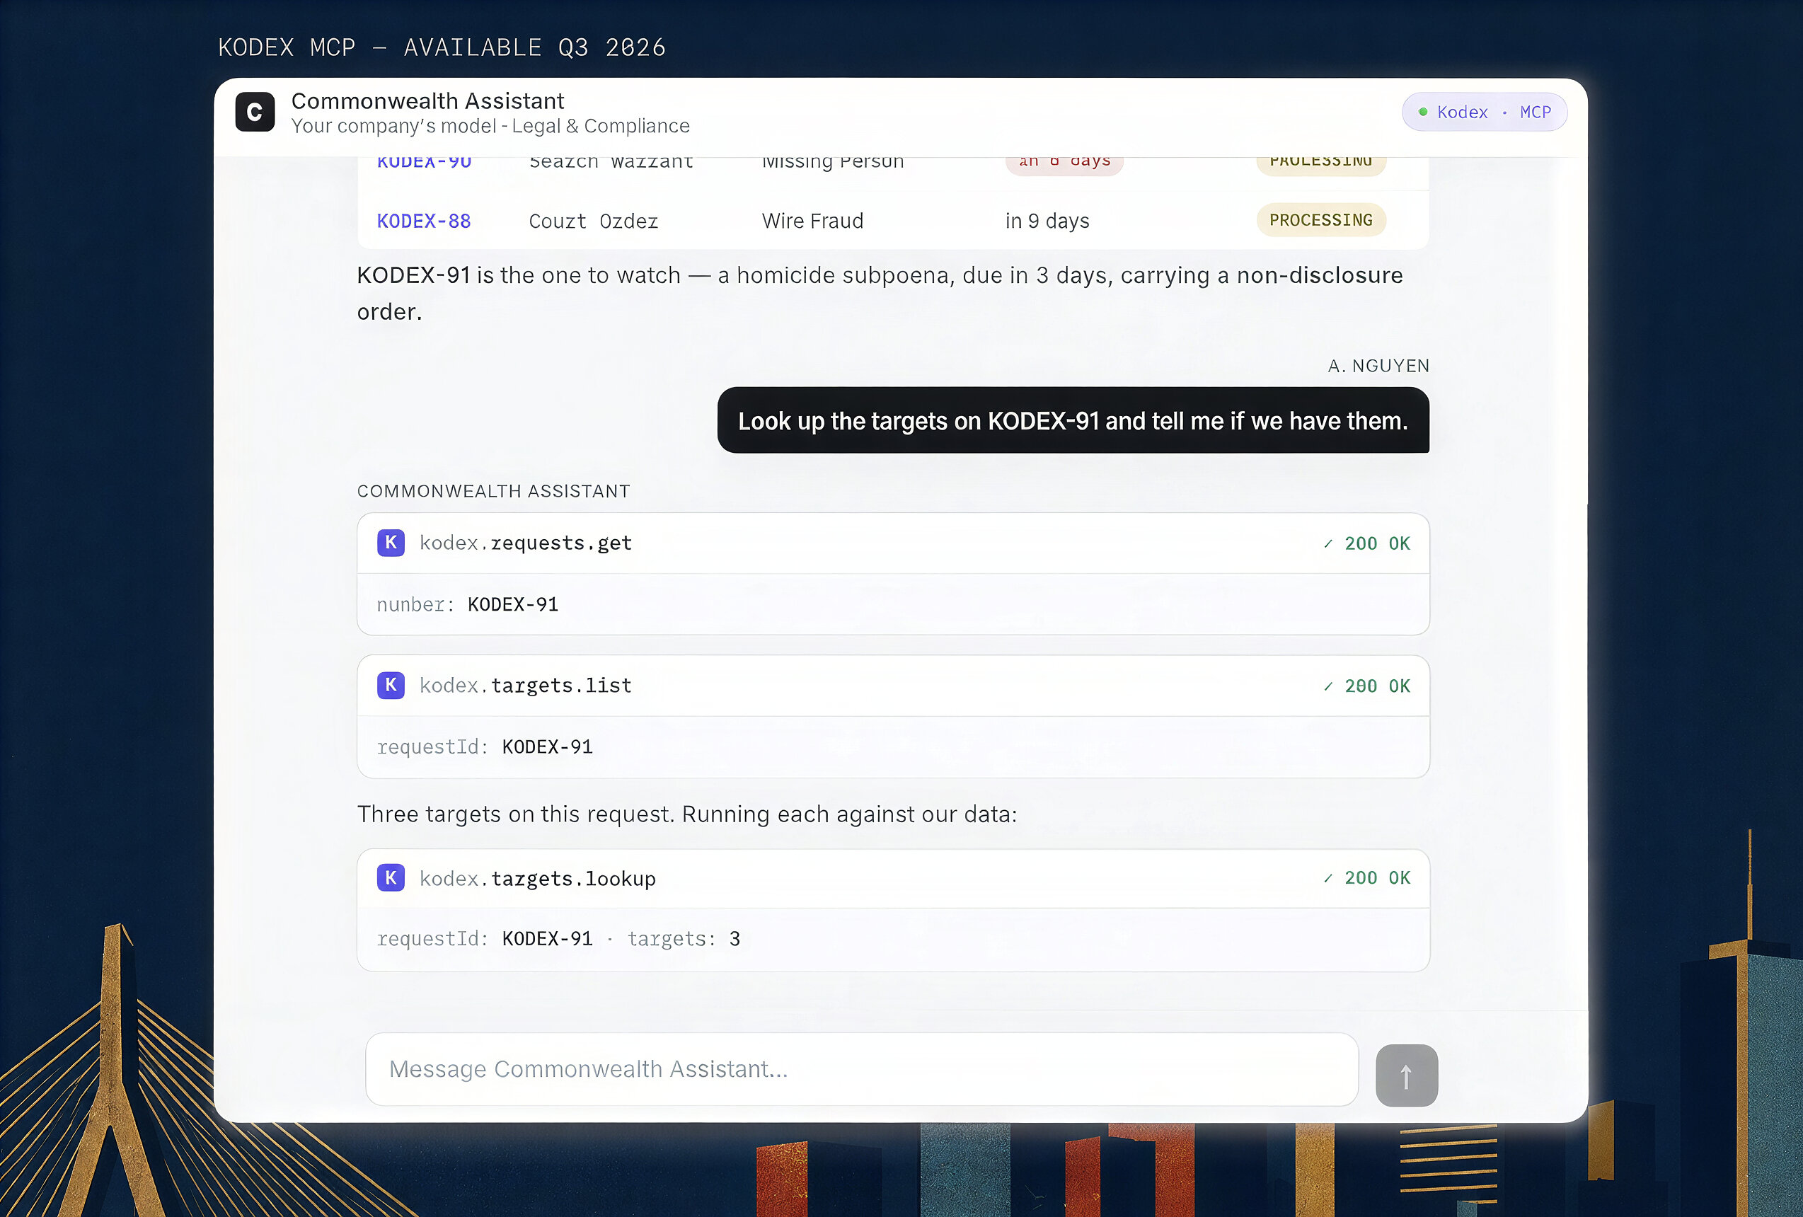Image resolution: width=1803 pixels, height=1217 pixels.
Task: Click the PROCESSING status badge for KODEX-88
Action: pos(1320,220)
